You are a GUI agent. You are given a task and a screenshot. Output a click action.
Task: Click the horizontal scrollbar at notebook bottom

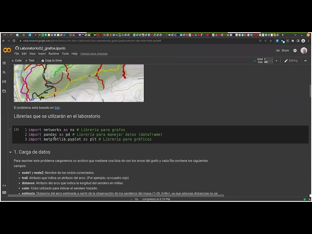[x=116, y=195]
